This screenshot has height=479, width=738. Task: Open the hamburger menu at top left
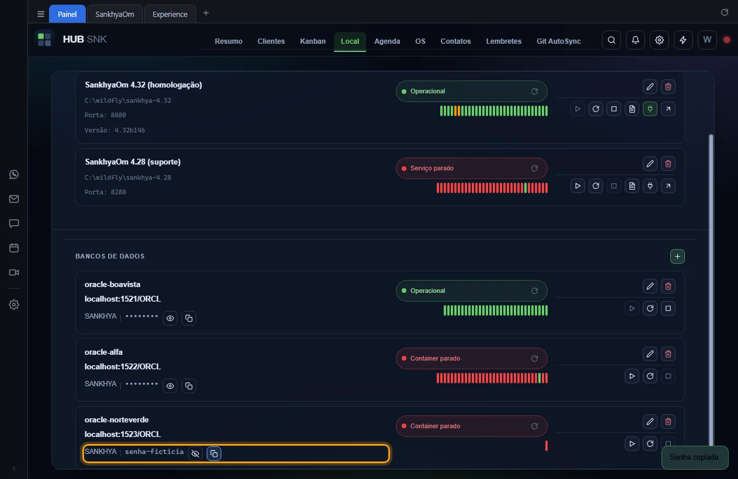coord(41,14)
